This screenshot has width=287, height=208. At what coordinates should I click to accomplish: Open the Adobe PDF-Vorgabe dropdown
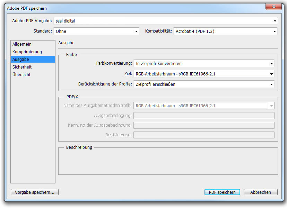point(165,21)
